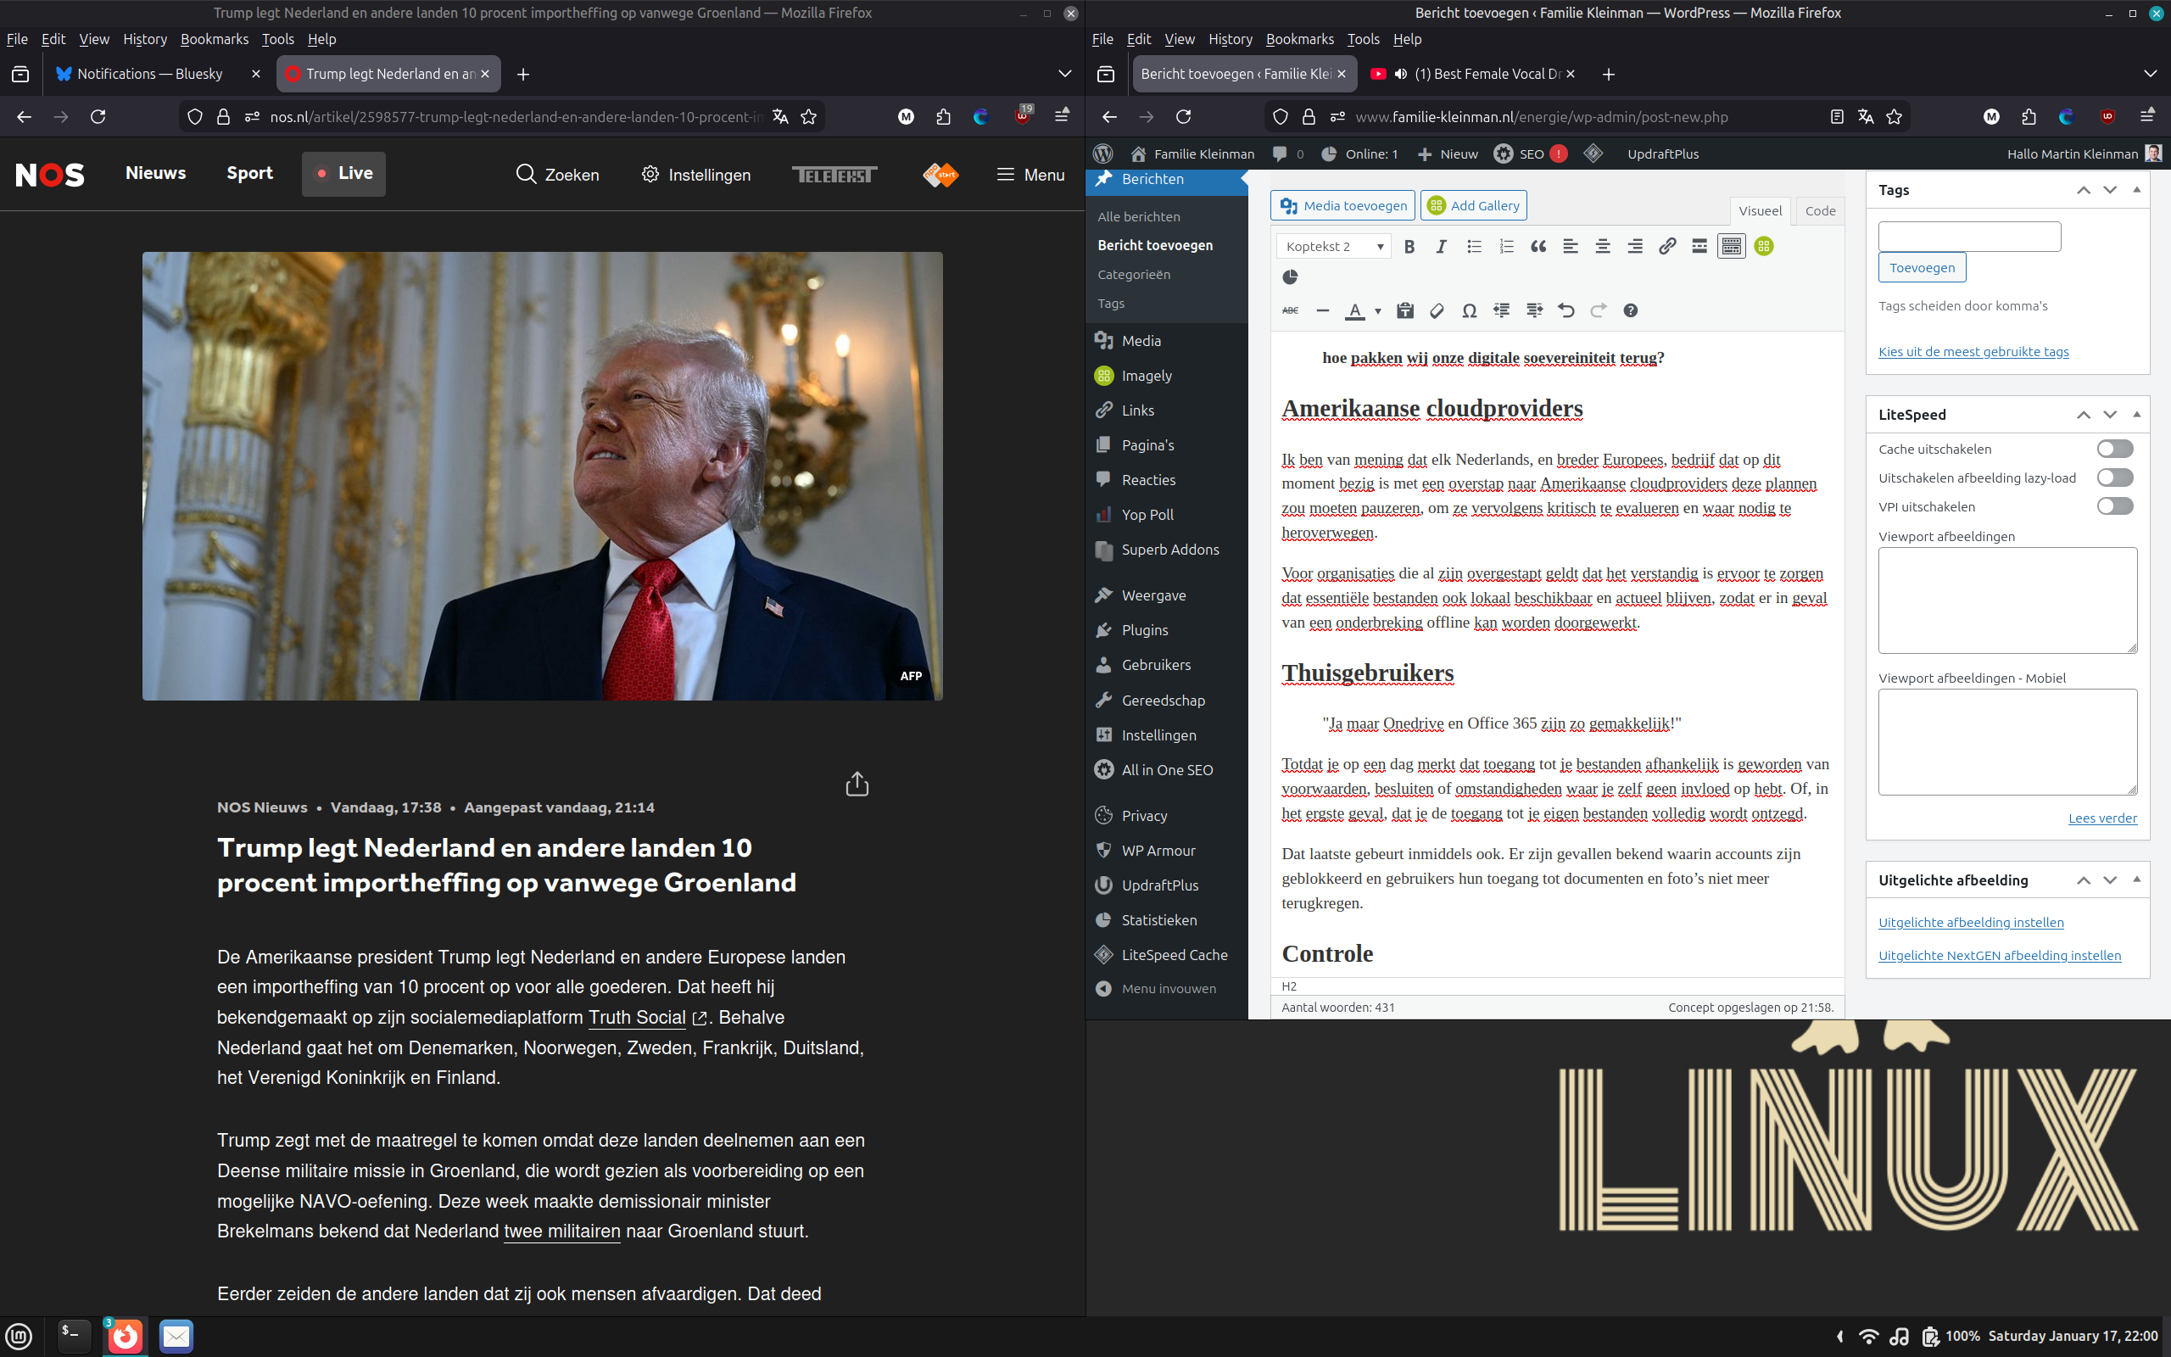The width and height of the screenshot is (2171, 1357).
Task: Toggle the Cache uitschakelen switch
Action: point(2113,449)
